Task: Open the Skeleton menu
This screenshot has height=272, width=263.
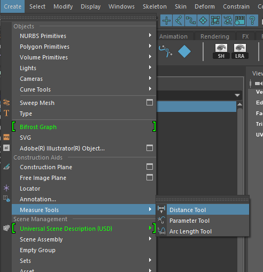Action: tap(154, 6)
